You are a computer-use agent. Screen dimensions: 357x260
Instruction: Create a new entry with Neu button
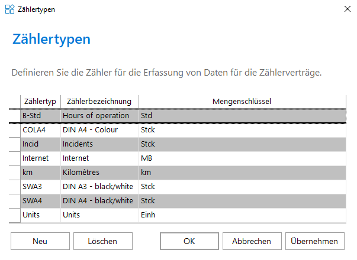(x=40, y=241)
